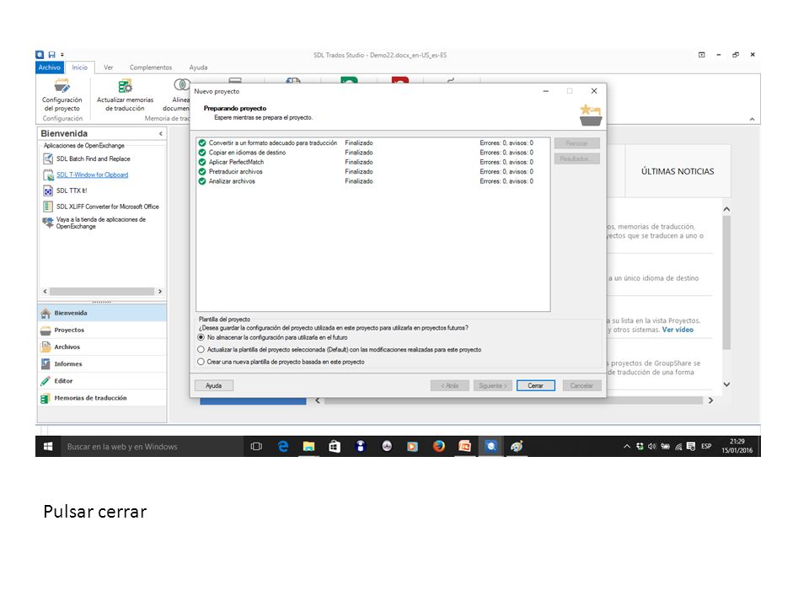This screenshot has width=809, height=607.
Task: Switch to PowerPoint in the taskbar
Action: (x=464, y=447)
